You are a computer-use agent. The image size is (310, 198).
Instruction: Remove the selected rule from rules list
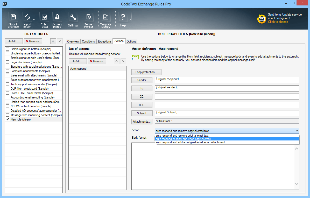point(33,41)
